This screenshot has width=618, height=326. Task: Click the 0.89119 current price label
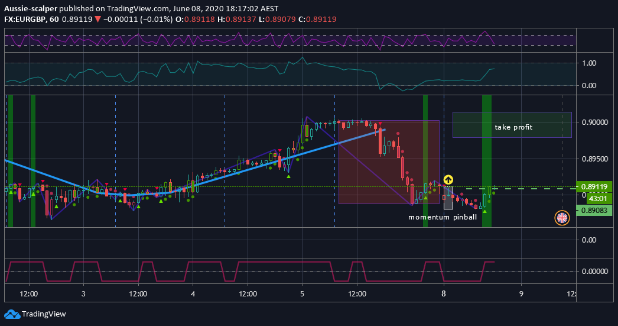pyautogui.click(x=594, y=187)
